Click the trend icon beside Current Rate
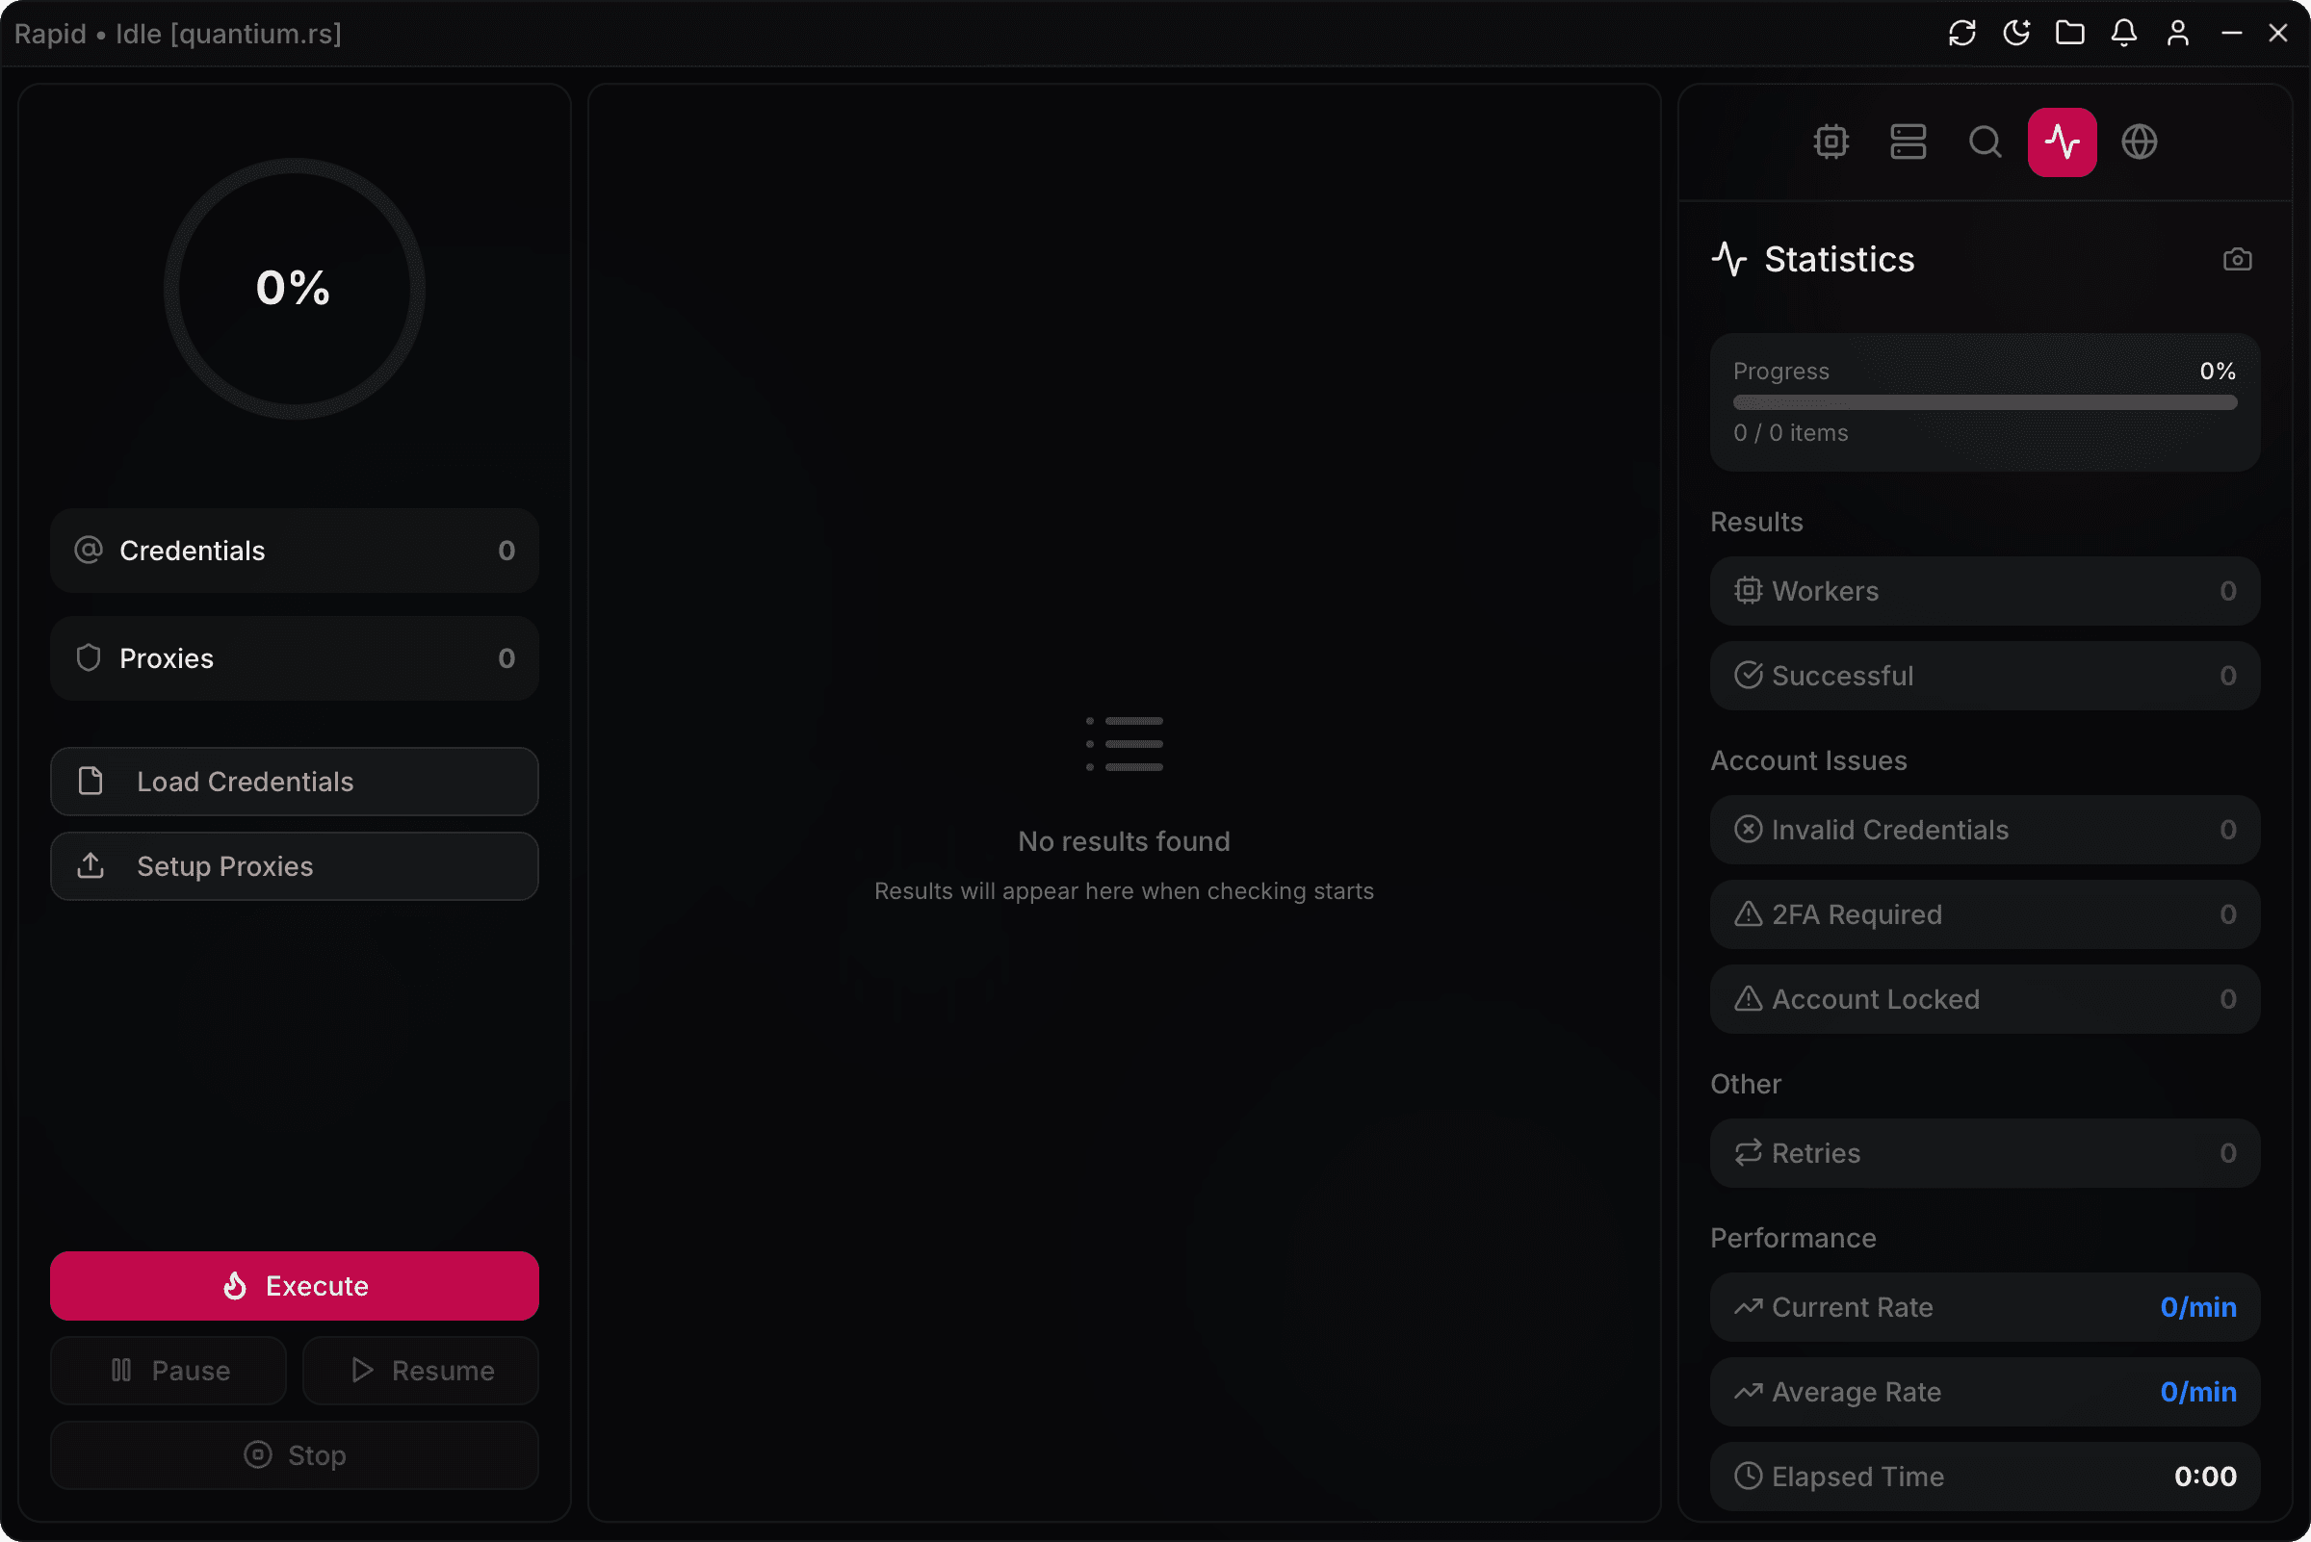 click(x=1748, y=1307)
